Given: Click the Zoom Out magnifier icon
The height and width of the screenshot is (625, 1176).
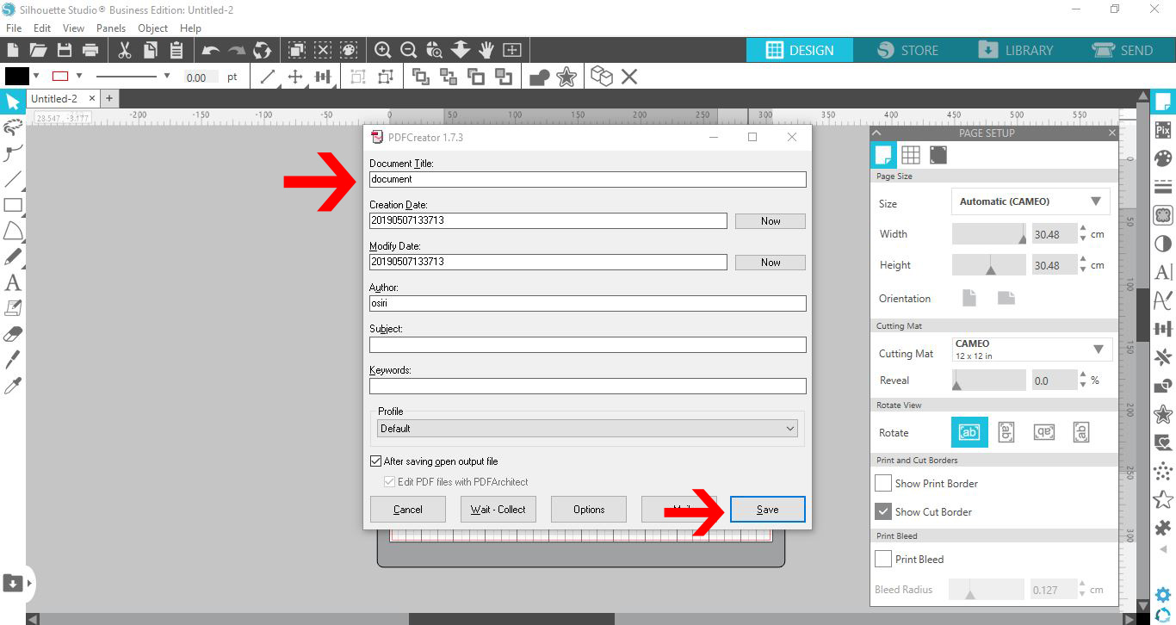Looking at the screenshot, I should click(x=408, y=50).
